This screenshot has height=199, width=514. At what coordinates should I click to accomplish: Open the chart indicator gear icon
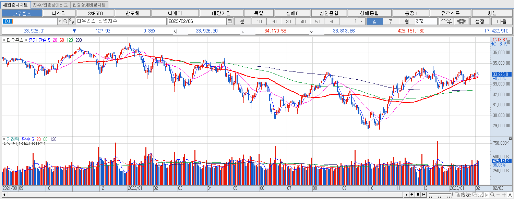coord(461,21)
